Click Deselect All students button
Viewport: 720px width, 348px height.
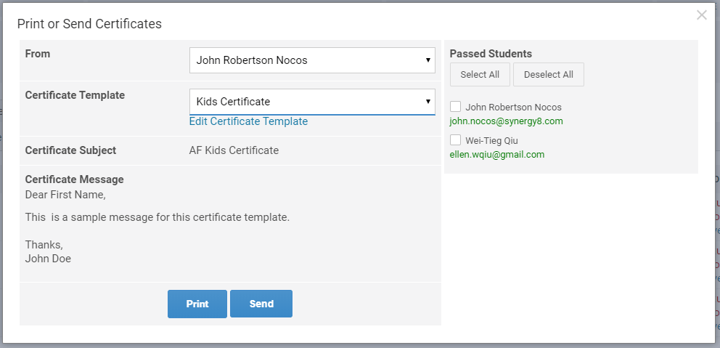tap(548, 75)
